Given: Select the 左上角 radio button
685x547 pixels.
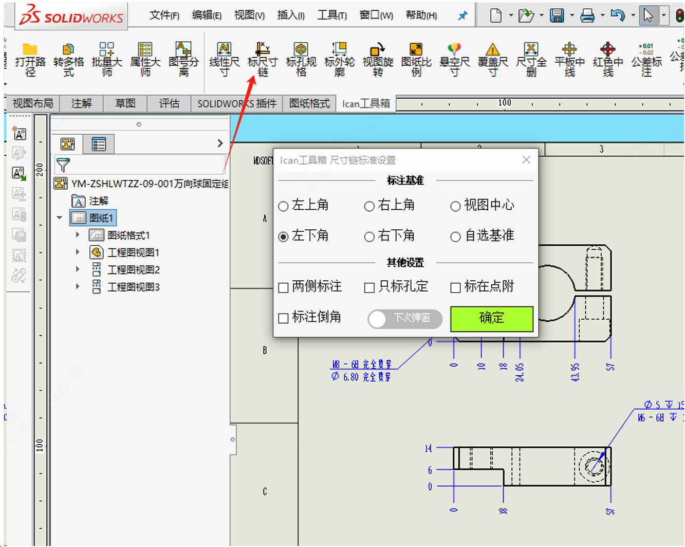Looking at the screenshot, I should click(283, 206).
